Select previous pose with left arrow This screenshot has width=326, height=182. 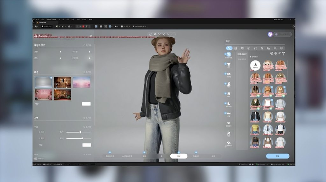[x=60, y=58]
